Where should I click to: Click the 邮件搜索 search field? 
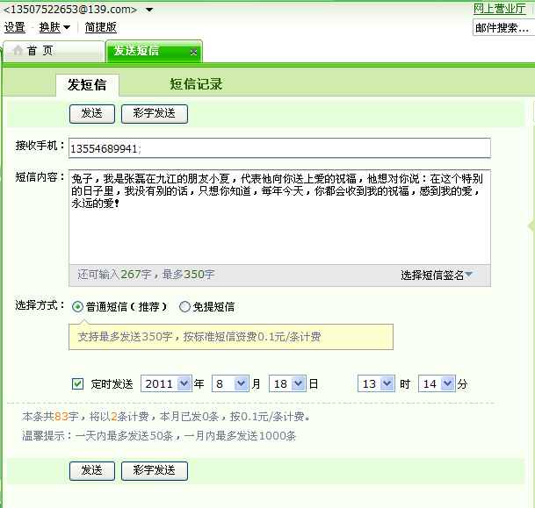coord(503,27)
